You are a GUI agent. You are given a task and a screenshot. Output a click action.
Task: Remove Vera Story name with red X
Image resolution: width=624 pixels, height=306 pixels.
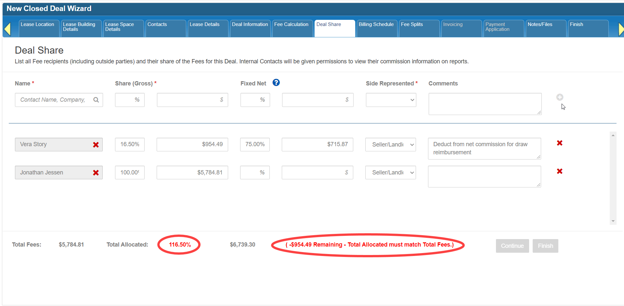click(x=96, y=145)
